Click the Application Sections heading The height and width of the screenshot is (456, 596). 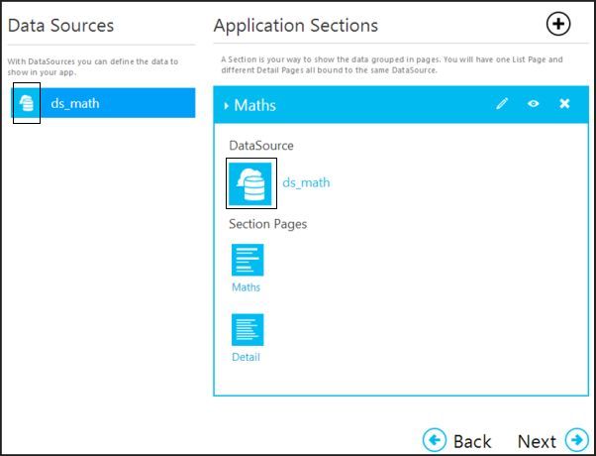296,26
